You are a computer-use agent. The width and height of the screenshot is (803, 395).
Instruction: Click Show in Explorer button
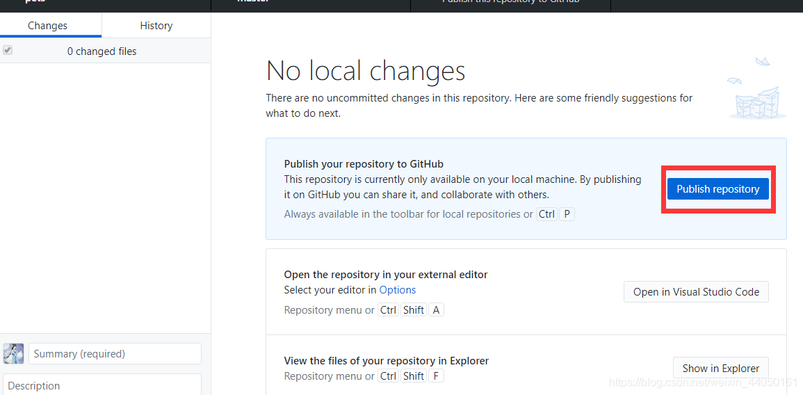pos(720,368)
